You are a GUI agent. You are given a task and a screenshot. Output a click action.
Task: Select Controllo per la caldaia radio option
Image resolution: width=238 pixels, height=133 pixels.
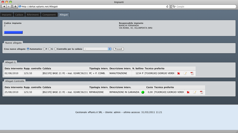coord(55,49)
